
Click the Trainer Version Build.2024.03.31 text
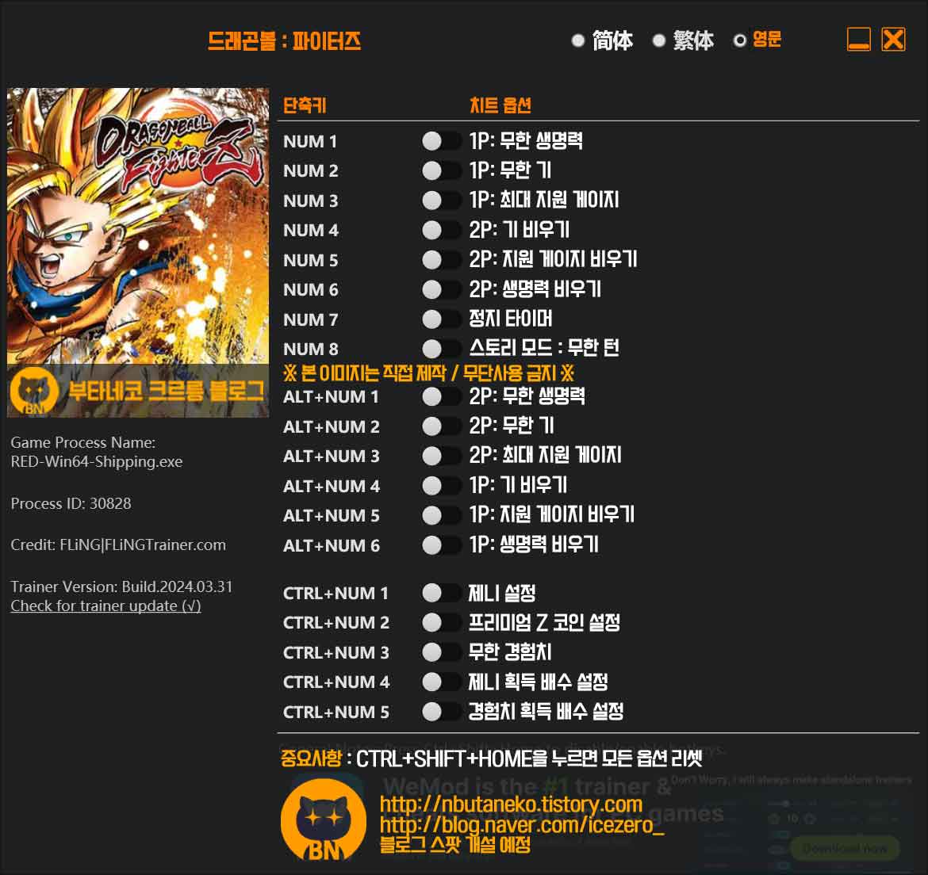(121, 587)
